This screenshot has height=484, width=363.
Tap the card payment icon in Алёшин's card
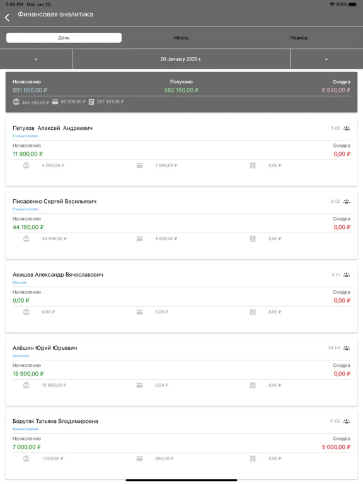139,385
